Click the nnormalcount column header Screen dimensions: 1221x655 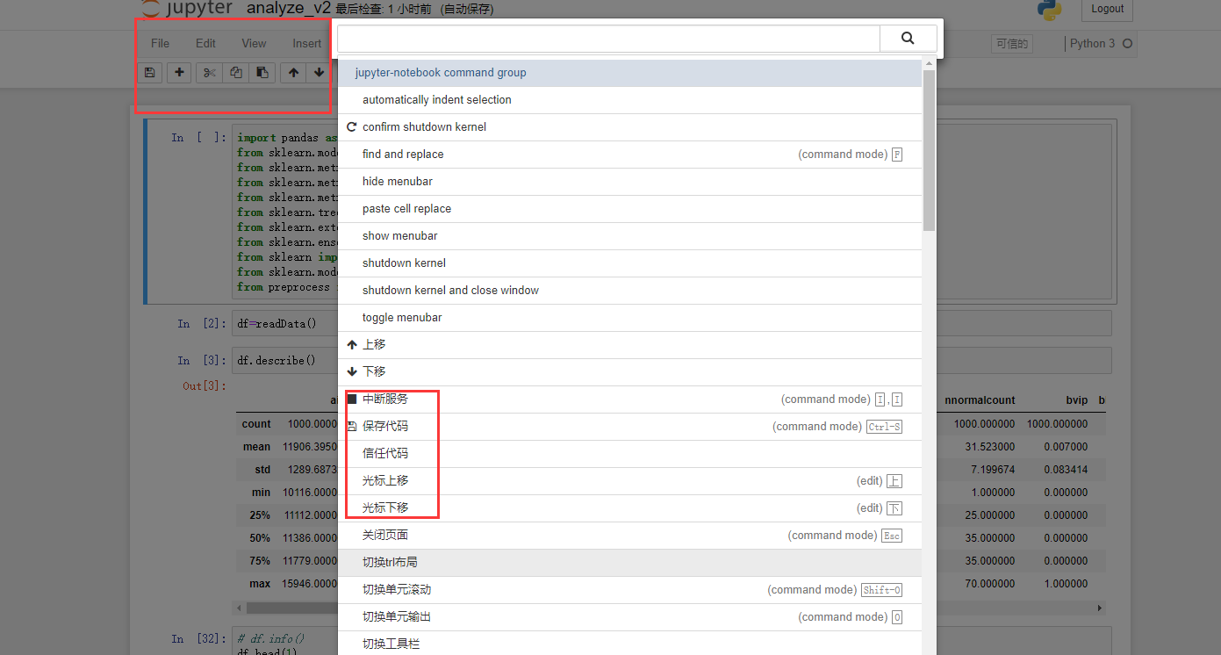[980, 400]
